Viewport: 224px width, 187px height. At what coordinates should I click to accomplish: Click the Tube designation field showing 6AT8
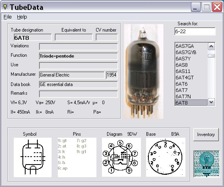[x=33, y=37]
